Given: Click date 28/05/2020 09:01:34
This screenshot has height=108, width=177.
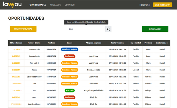Looking at the screenshot, I should click(117, 49).
